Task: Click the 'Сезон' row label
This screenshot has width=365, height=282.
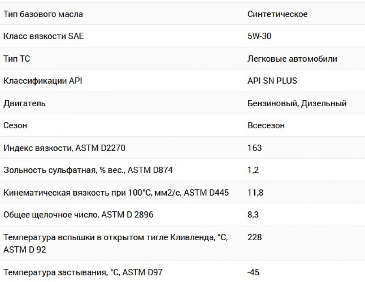Action: point(15,125)
